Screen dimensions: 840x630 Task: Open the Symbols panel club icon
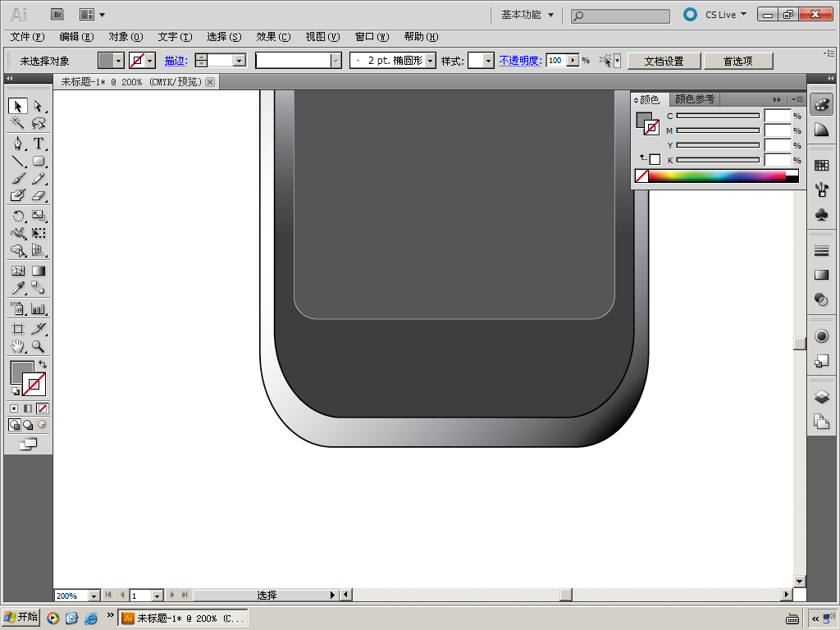click(x=821, y=214)
